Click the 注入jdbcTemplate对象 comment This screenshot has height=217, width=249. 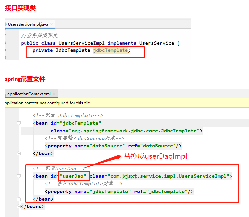click(x=83, y=184)
